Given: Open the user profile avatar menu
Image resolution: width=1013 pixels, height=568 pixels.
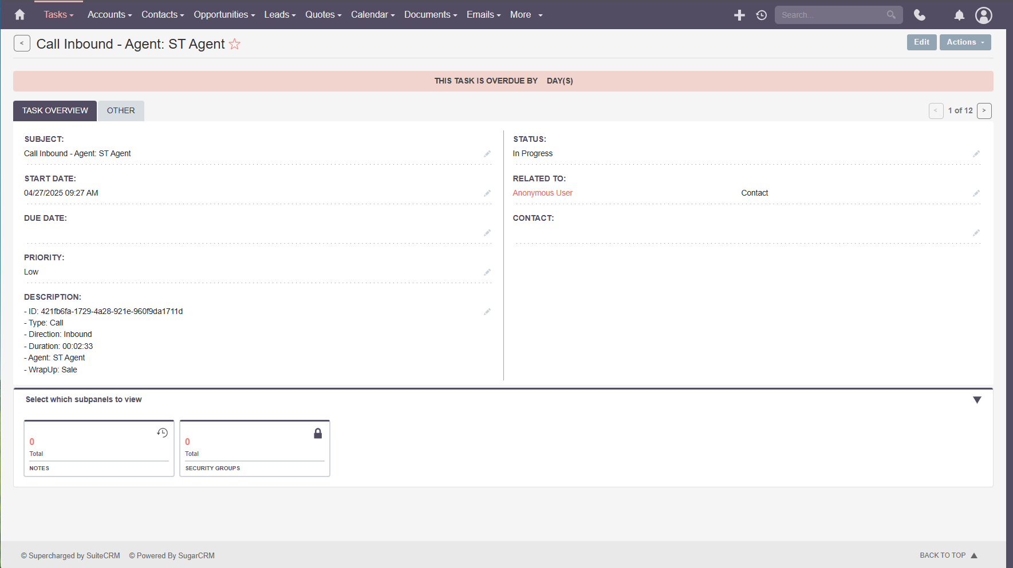Looking at the screenshot, I should [983, 15].
